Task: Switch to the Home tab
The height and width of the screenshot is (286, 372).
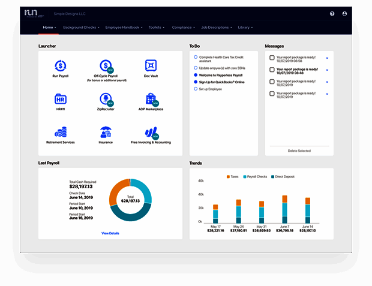Action: coord(49,28)
